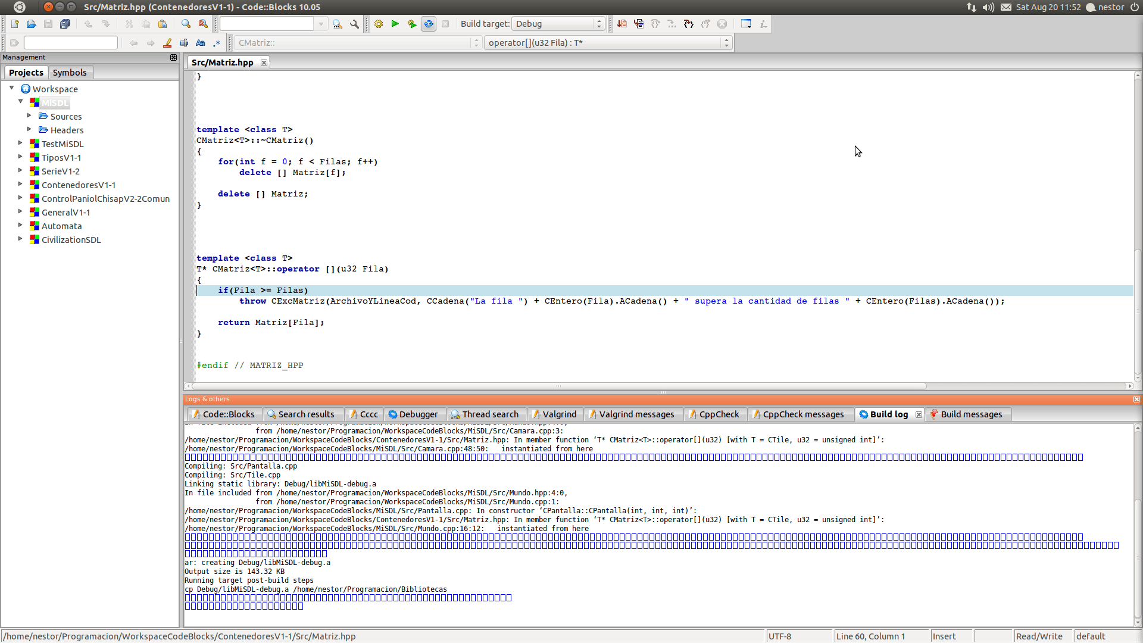Open Build target Debug dropdown
1143x643 pixels.
click(x=558, y=24)
